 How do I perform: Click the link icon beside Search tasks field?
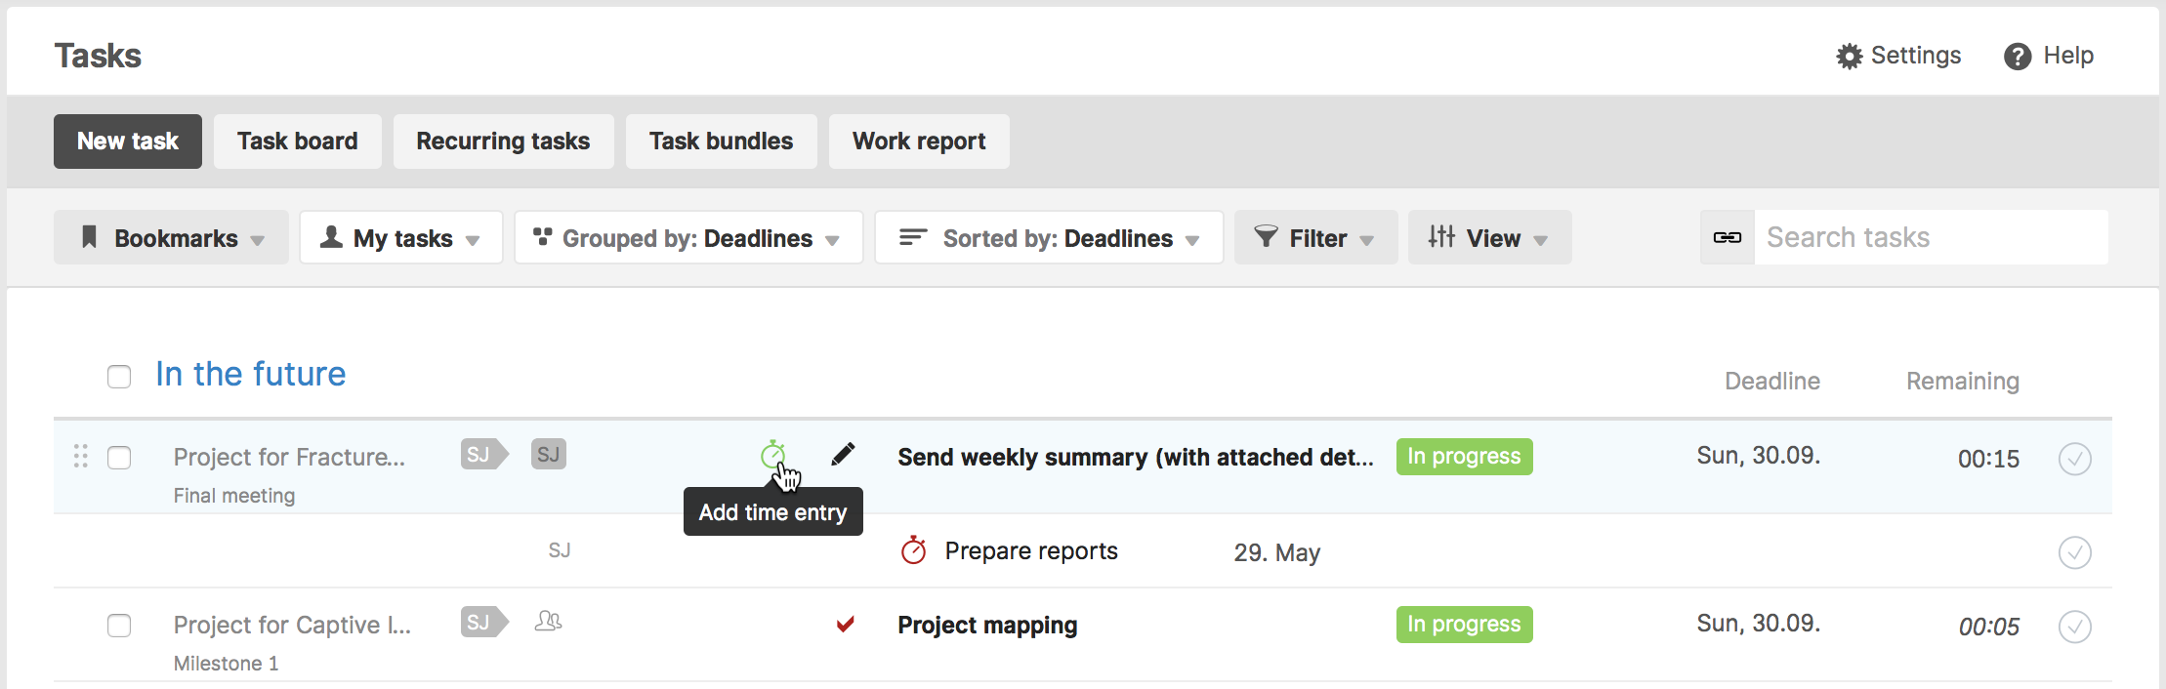(1727, 237)
